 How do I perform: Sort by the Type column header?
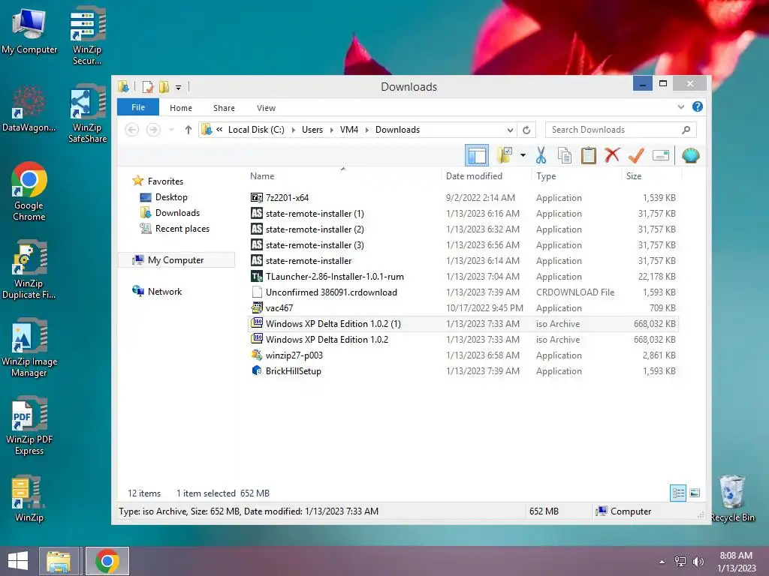tap(546, 175)
